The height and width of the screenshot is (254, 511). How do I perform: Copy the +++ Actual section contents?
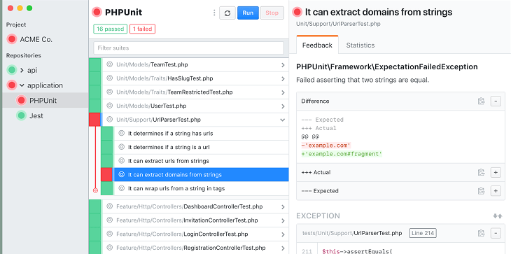point(482,172)
